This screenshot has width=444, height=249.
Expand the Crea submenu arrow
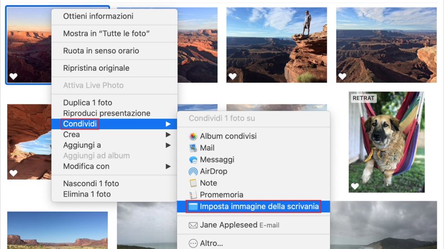168,135
